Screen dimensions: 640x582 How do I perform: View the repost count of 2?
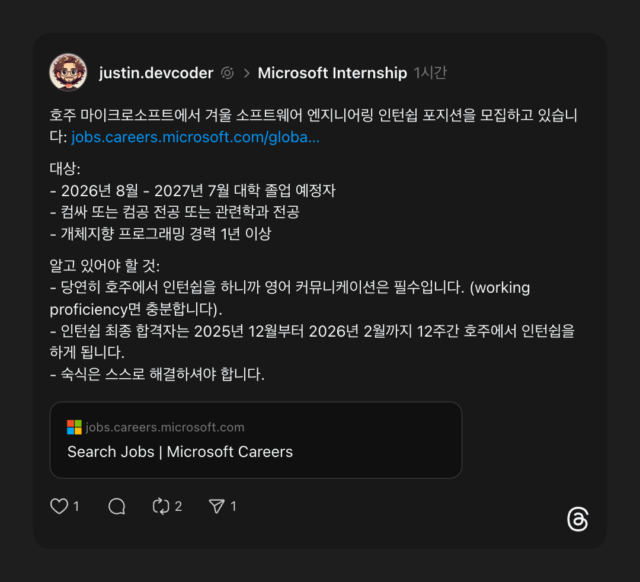[x=178, y=507]
